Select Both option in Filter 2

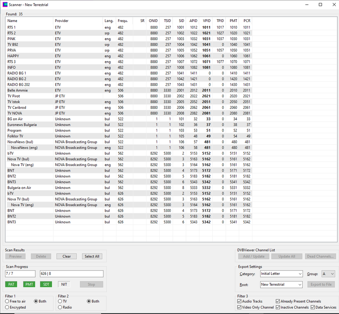click(x=93, y=301)
